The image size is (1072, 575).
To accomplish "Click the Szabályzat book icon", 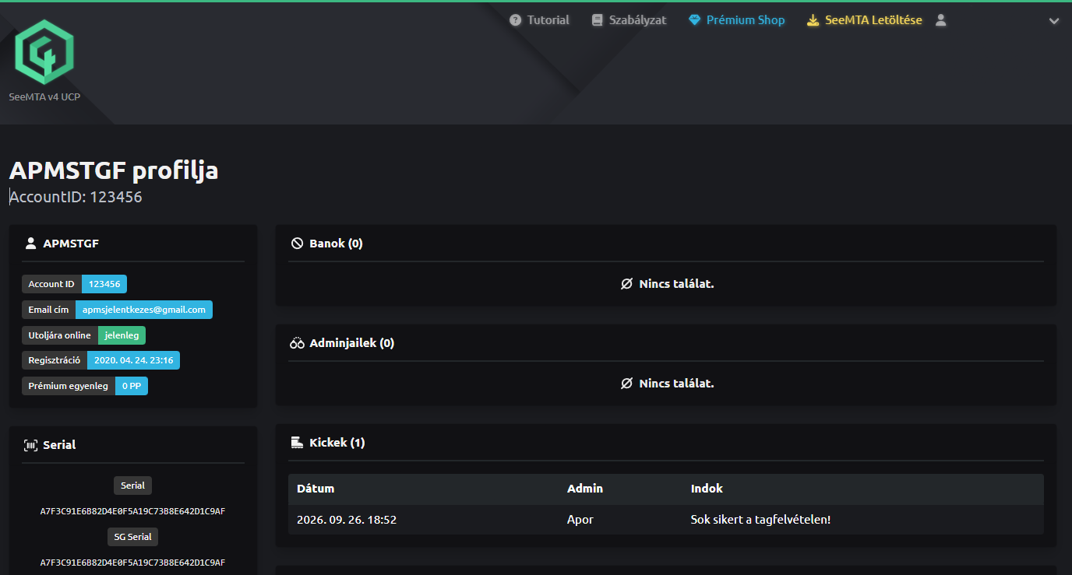I will pos(598,20).
